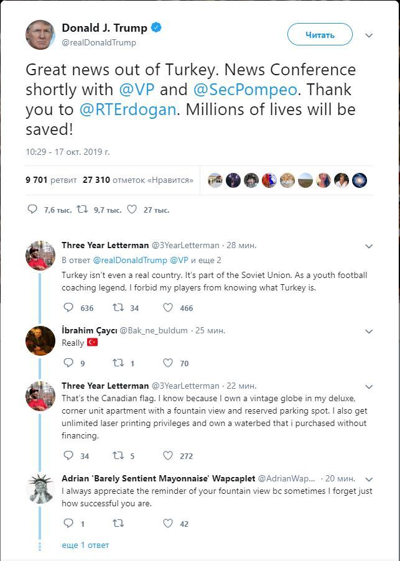This screenshot has height=561, width=400.
Task: Retweet the main Trump tweet
Action: pos(81,210)
